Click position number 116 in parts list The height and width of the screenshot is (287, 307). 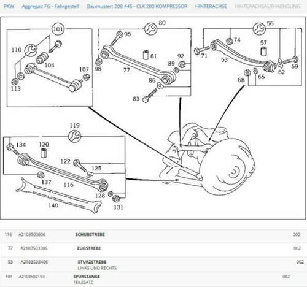coord(8,234)
